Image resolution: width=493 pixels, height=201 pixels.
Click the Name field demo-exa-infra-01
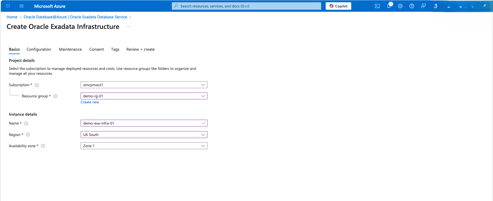point(144,123)
